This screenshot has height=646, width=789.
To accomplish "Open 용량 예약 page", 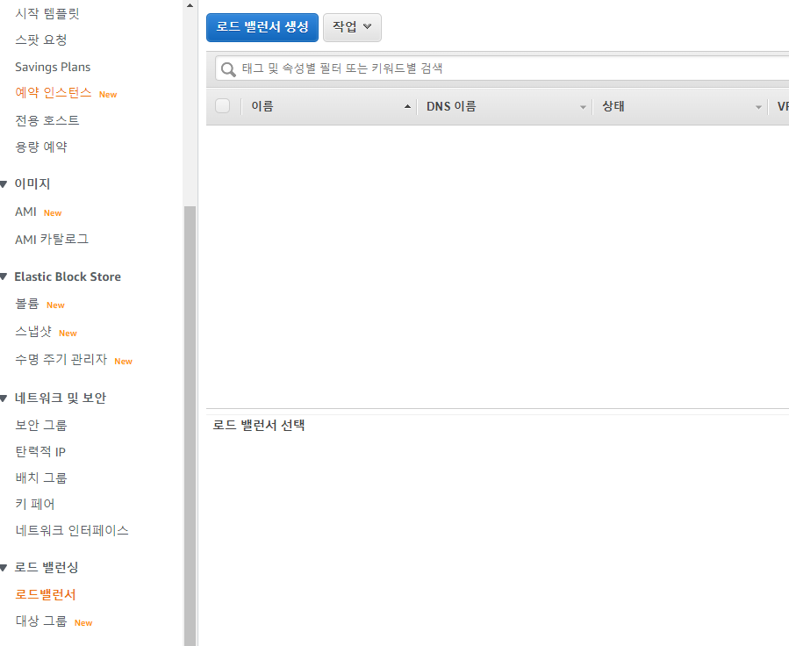I will 40,147.
